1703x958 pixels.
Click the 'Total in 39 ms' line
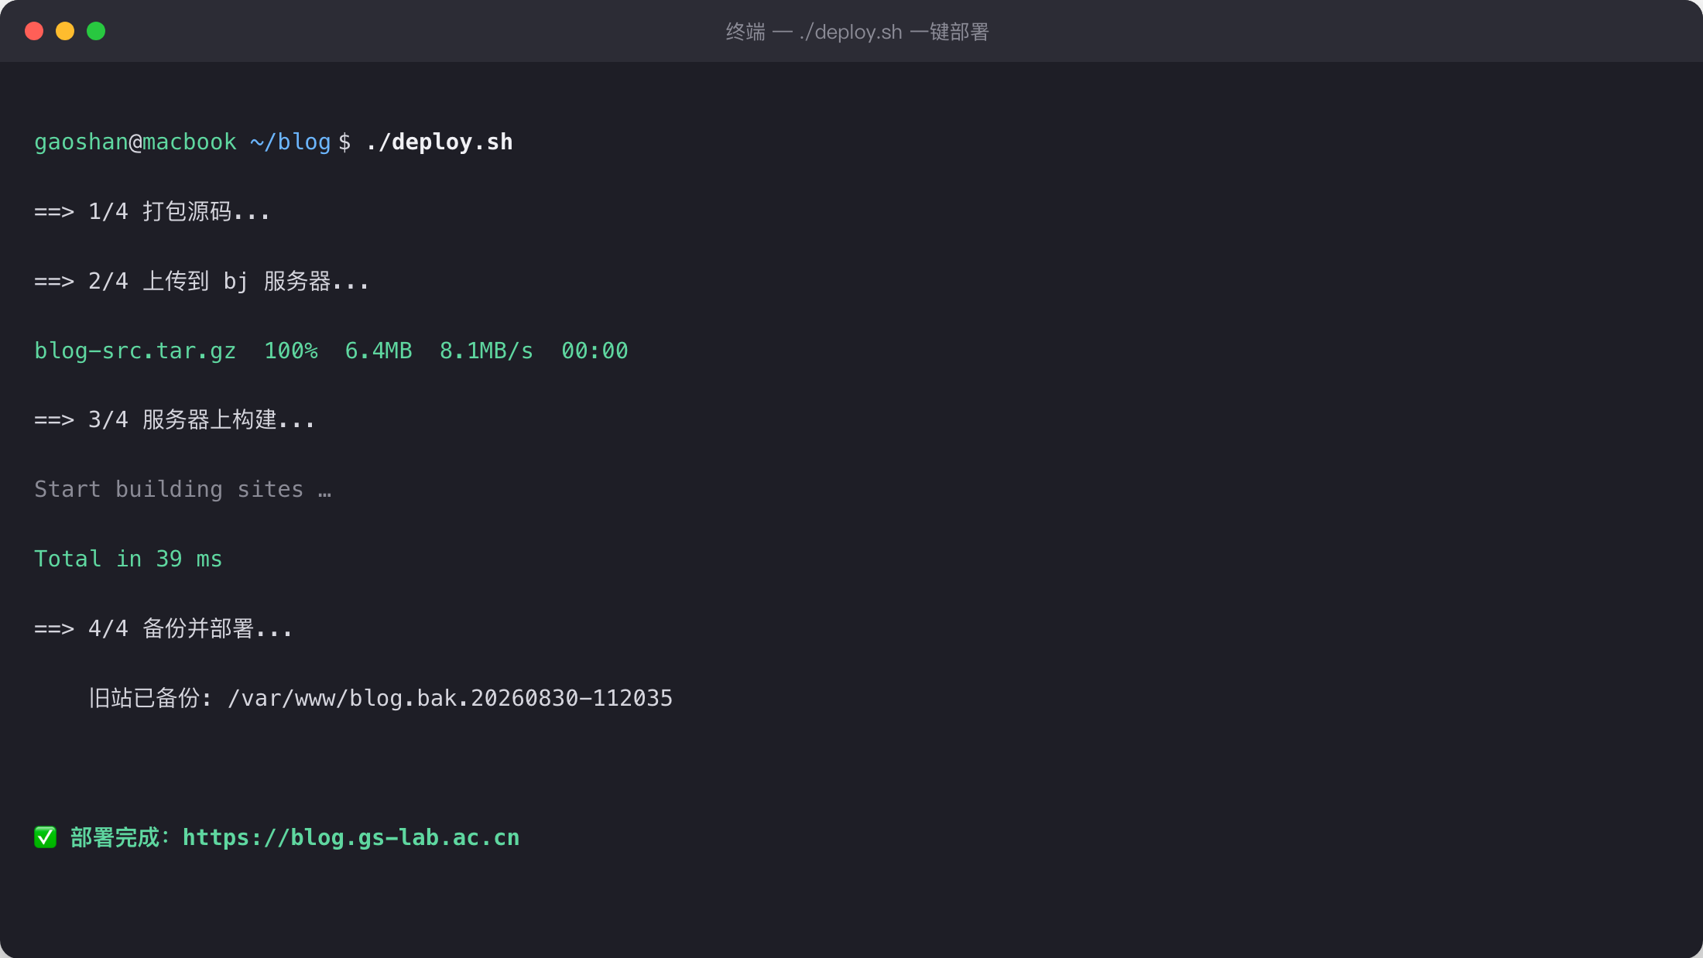[128, 559]
